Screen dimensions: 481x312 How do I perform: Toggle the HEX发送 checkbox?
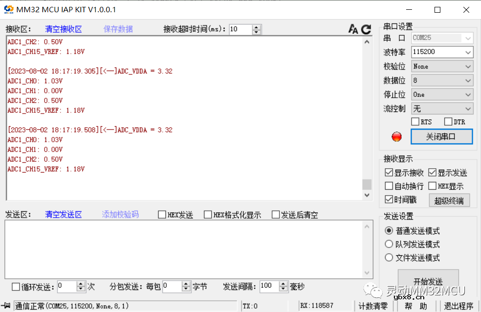click(162, 215)
